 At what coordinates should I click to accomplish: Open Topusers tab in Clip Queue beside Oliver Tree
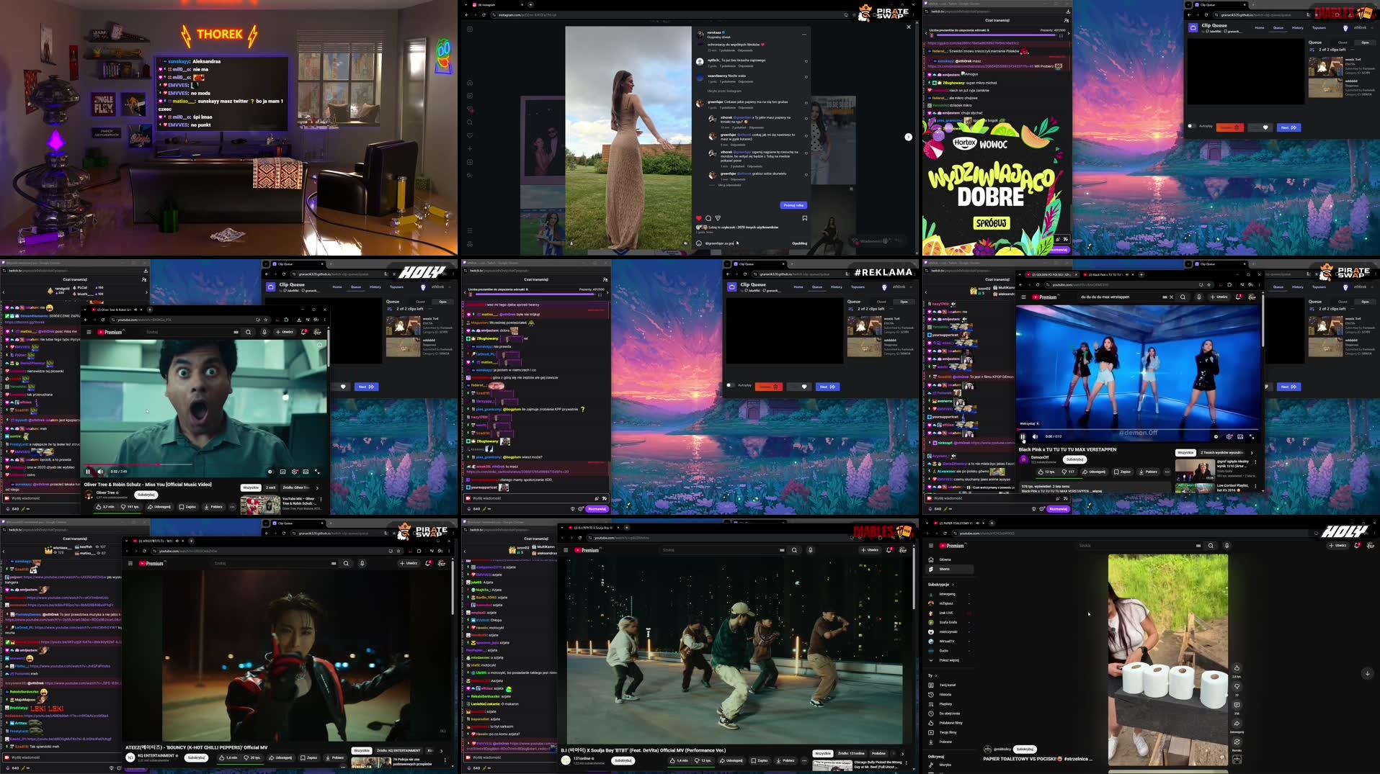point(396,287)
